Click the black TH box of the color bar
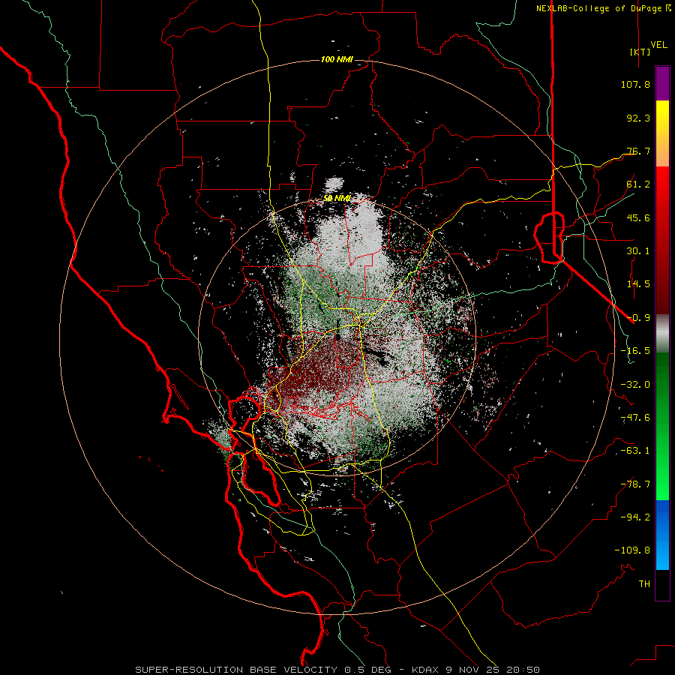 662,584
